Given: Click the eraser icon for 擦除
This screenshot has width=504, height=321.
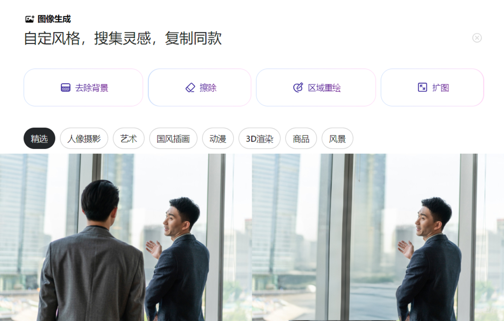Looking at the screenshot, I should (x=190, y=87).
